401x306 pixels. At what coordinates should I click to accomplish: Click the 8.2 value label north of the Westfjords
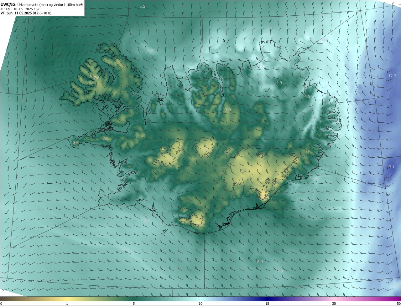(150, 51)
